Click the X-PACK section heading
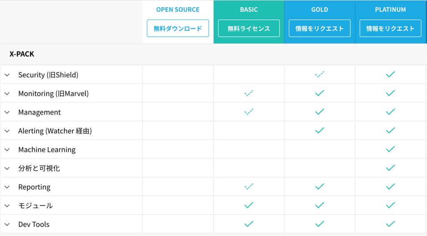This screenshot has height=236, width=427. click(22, 54)
